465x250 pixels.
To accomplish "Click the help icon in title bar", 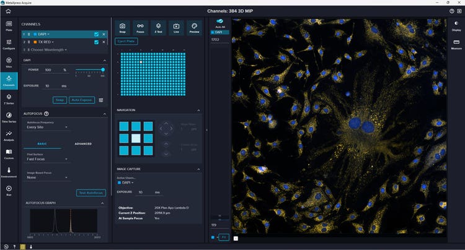I will [x=451, y=11].
